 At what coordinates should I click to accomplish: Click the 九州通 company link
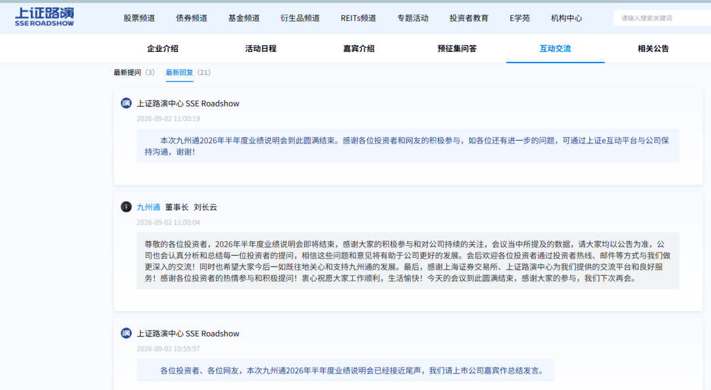click(x=148, y=207)
